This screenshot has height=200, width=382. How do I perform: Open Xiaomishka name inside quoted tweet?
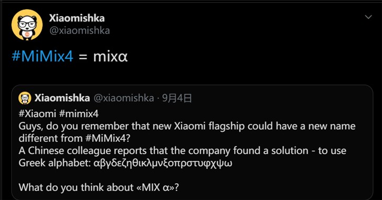click(62, 98)
